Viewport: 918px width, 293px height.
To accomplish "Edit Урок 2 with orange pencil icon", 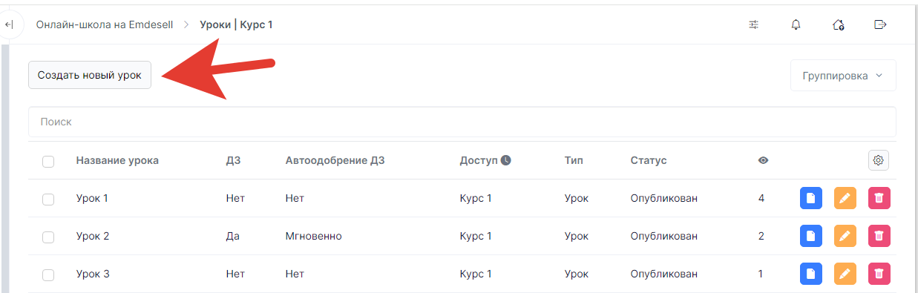I will [845, 236].
